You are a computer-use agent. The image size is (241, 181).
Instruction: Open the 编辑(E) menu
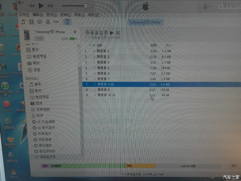(x=38, y=14)
